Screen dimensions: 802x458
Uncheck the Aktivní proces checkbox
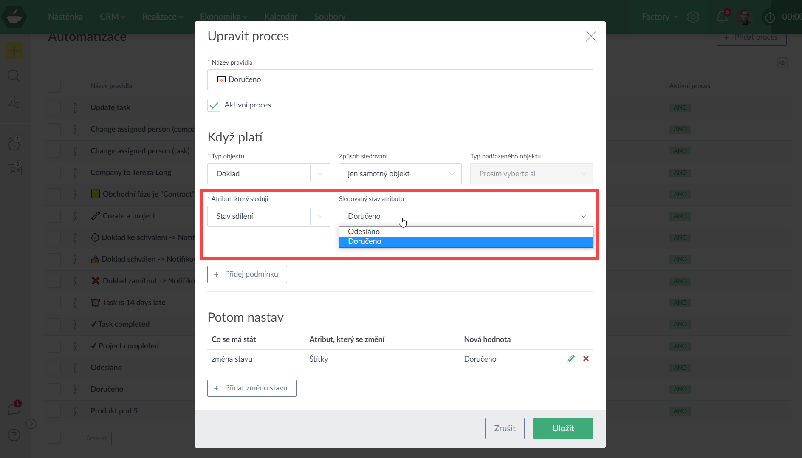214,105
